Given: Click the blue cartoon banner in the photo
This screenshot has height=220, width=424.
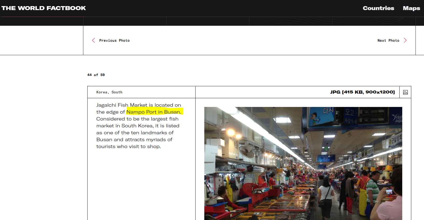Looking at the screenshot, I should (321, 116).
